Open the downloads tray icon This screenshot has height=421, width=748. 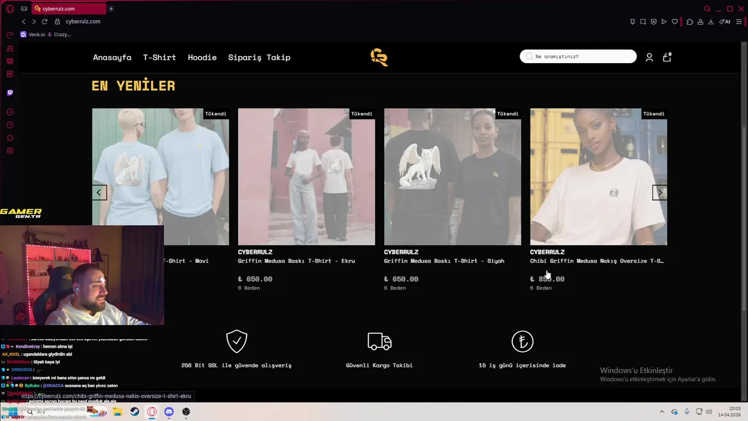pyautogui.click(x=711, y=22)
